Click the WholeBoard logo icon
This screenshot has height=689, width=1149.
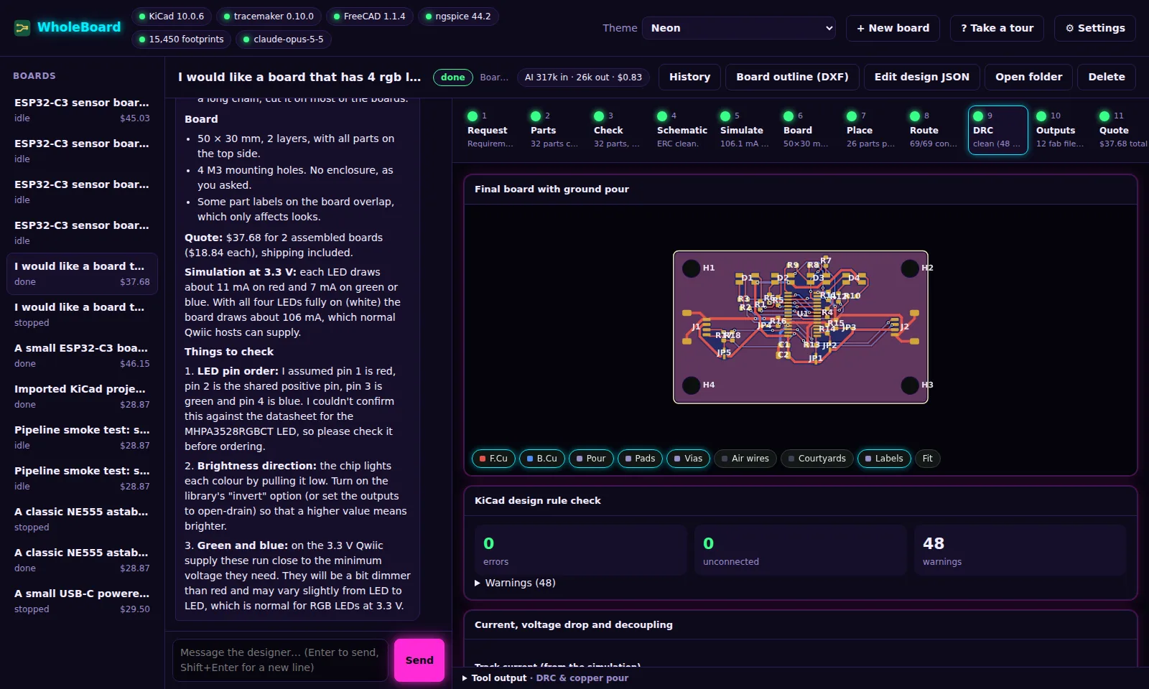coord(22,28)
